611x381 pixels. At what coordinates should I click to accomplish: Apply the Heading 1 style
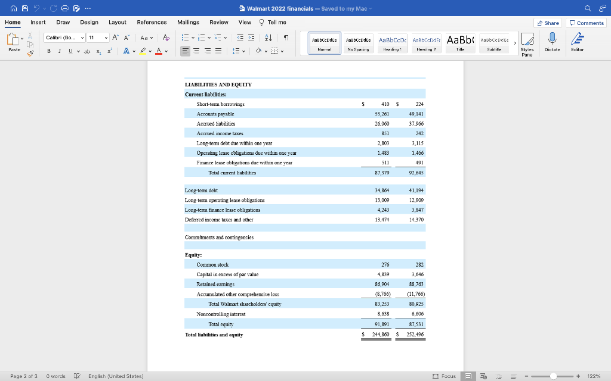(x=392, y=43)
